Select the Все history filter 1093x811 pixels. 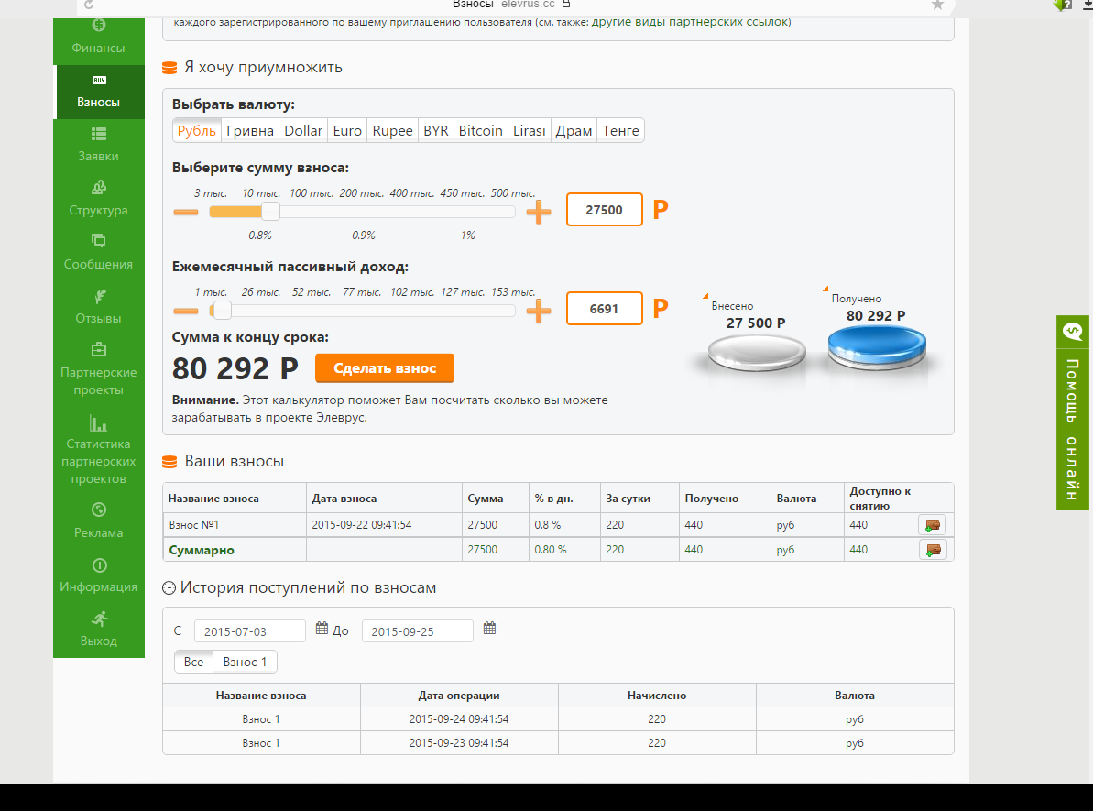(194, 662)
